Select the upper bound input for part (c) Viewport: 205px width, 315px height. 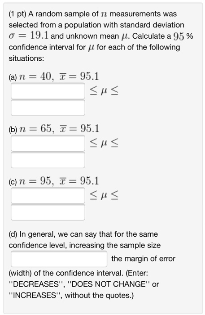[48, 212]
